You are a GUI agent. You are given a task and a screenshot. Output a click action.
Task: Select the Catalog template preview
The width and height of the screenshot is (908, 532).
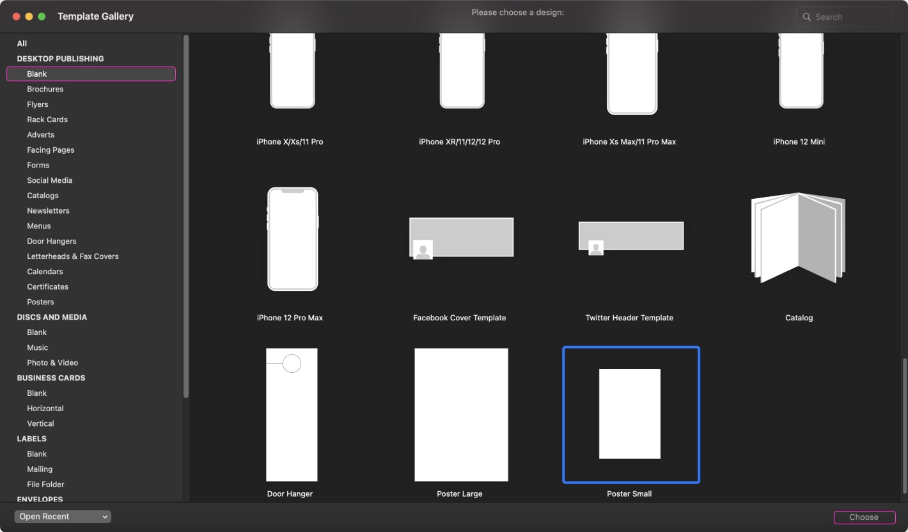point(798,238)
